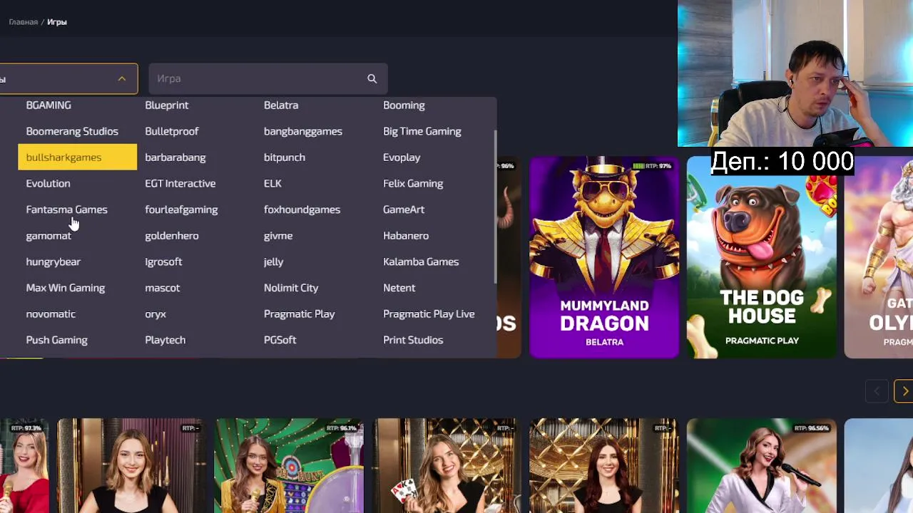Focus the Игра search field
Viewport: 913px width, 513px height.
(268, 78)
